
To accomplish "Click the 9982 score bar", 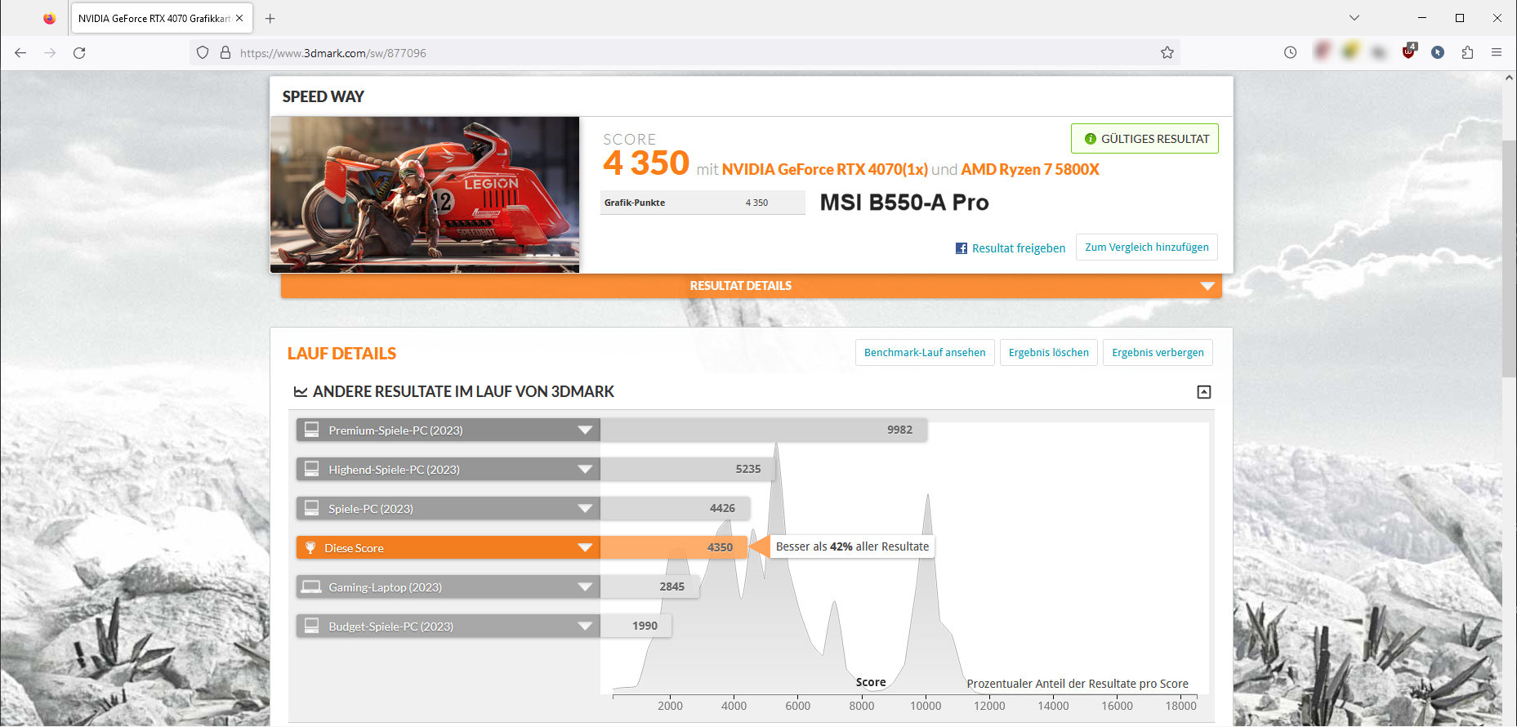I will [764, 430].
